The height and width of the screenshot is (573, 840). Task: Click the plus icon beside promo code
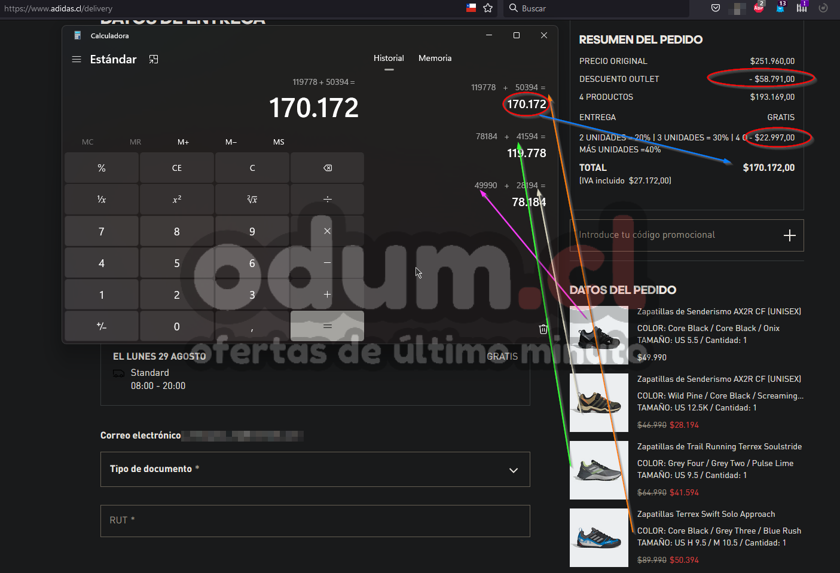coord(789,235)
